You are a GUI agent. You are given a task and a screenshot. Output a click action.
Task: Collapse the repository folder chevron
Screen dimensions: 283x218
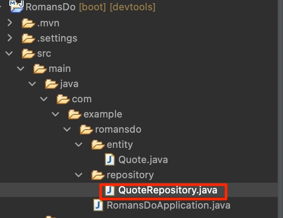pos(79,175)
